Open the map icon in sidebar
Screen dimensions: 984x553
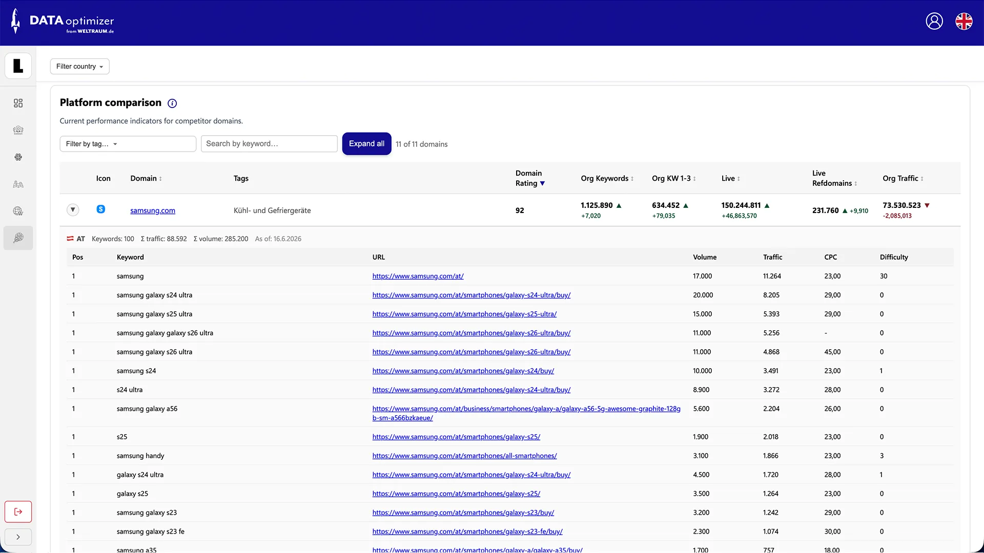[x=18, y=184]
